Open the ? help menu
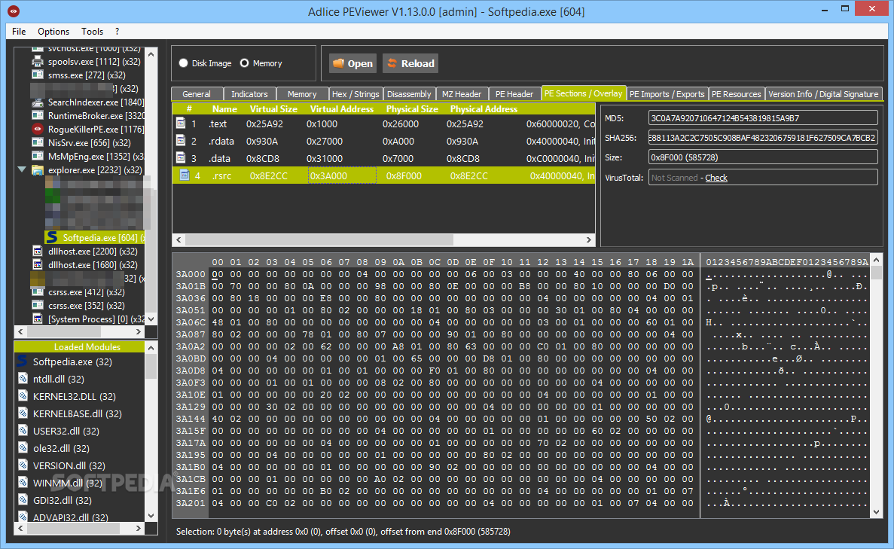This screenshot has width=894, height=549. pos(117,32)
